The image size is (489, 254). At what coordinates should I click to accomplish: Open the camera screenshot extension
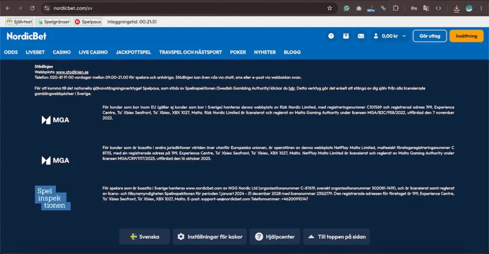pos(359,9)
